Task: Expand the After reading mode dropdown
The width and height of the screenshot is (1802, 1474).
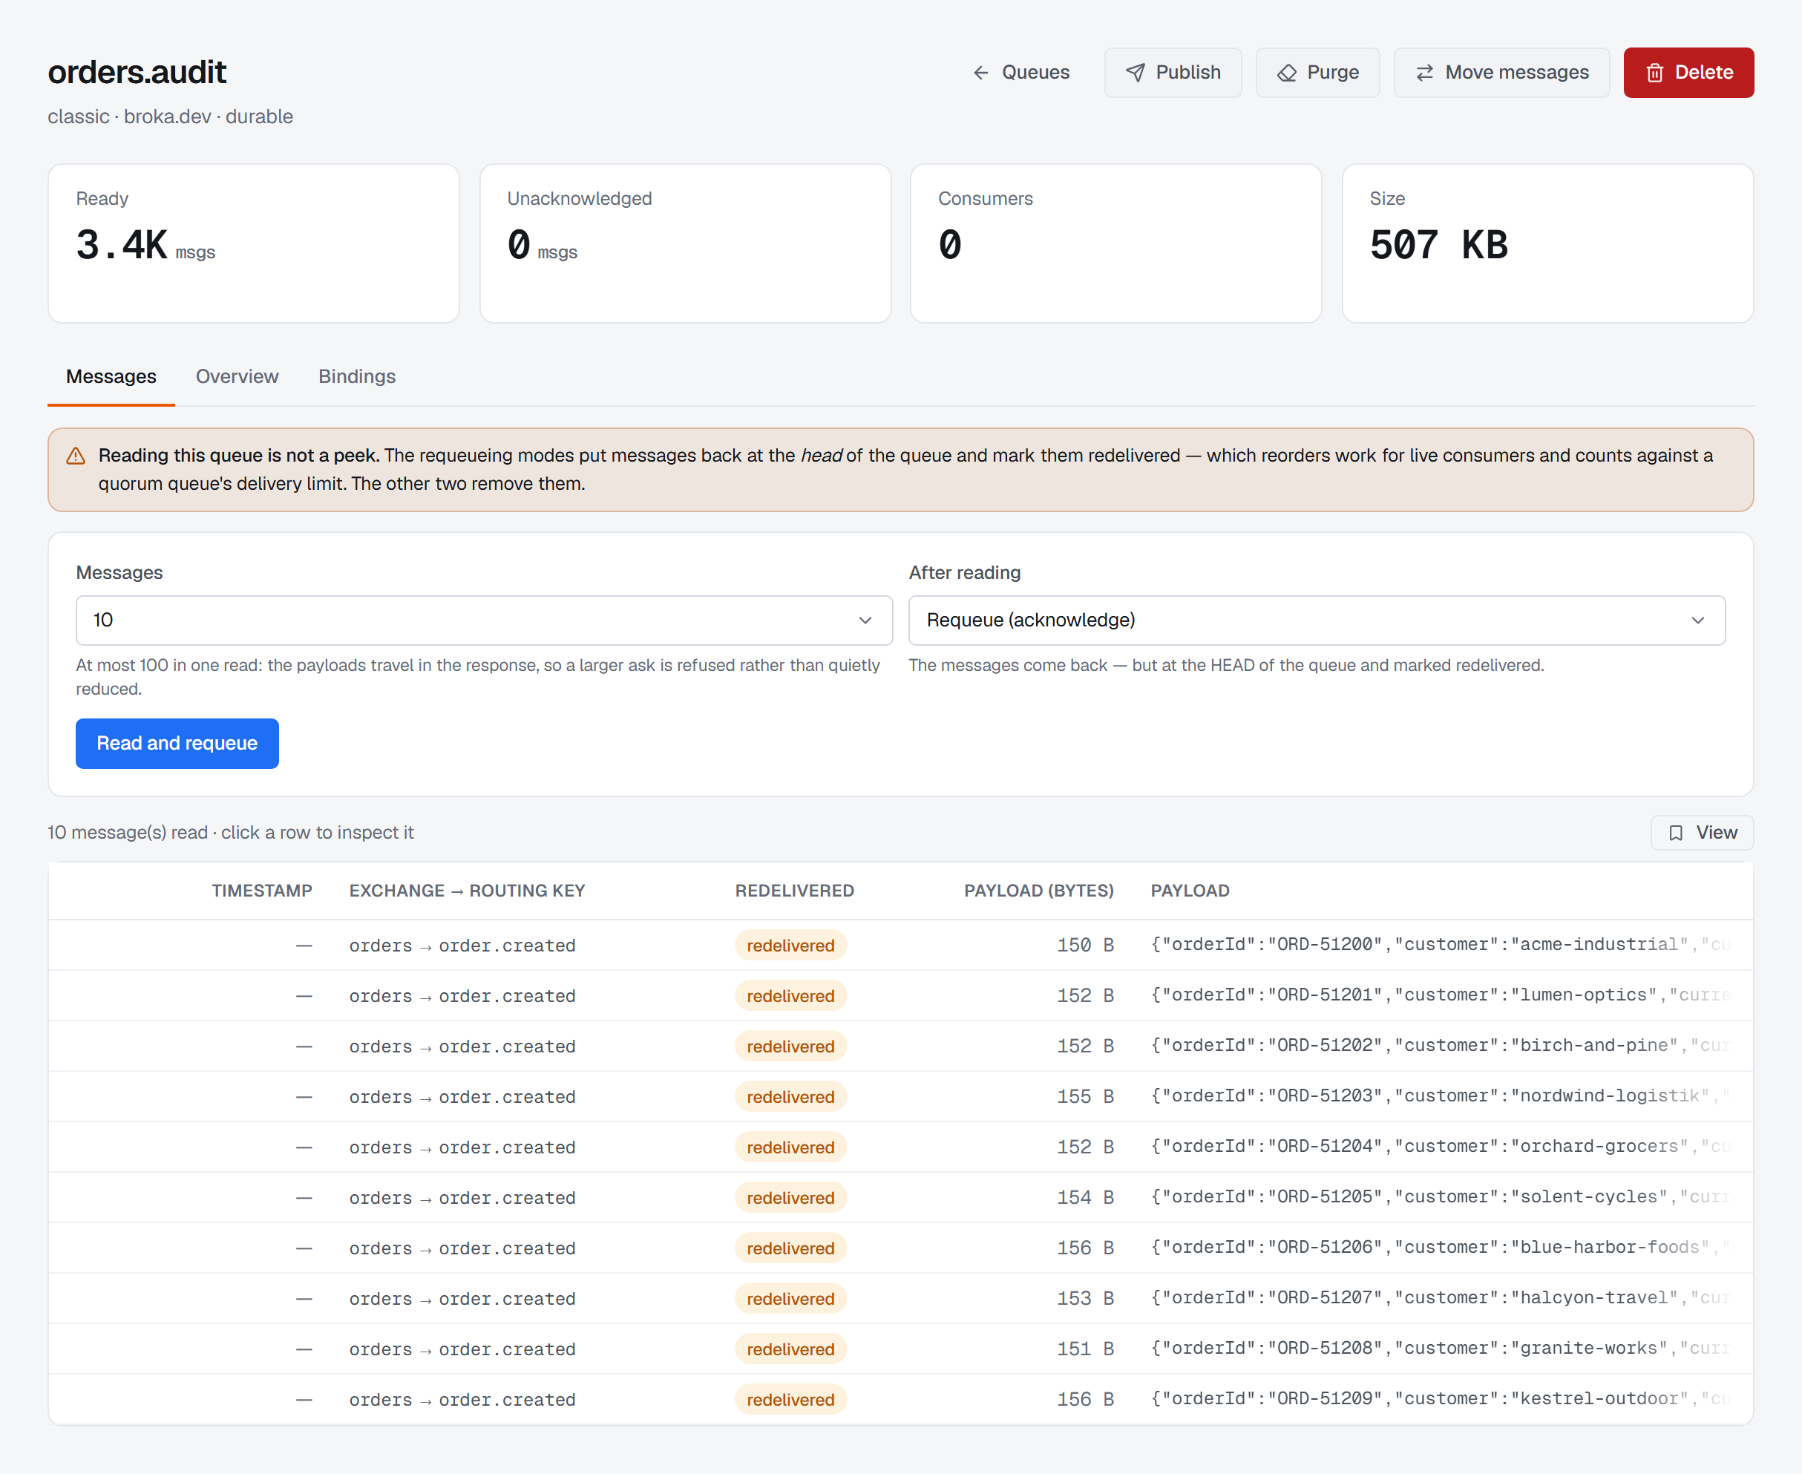Action: pos(1317,620)
